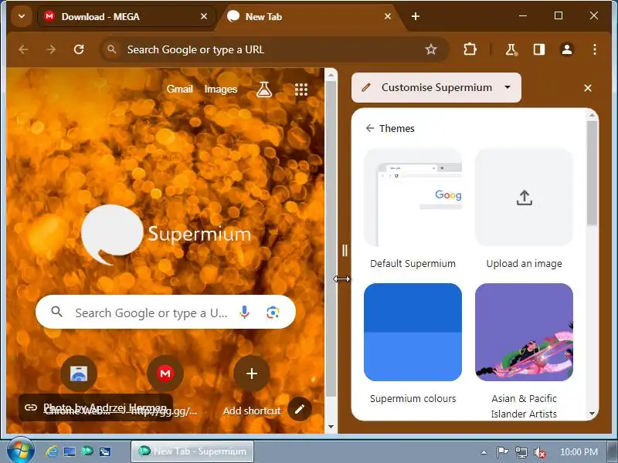Open the Windows Start menu

tap(20, 451)
